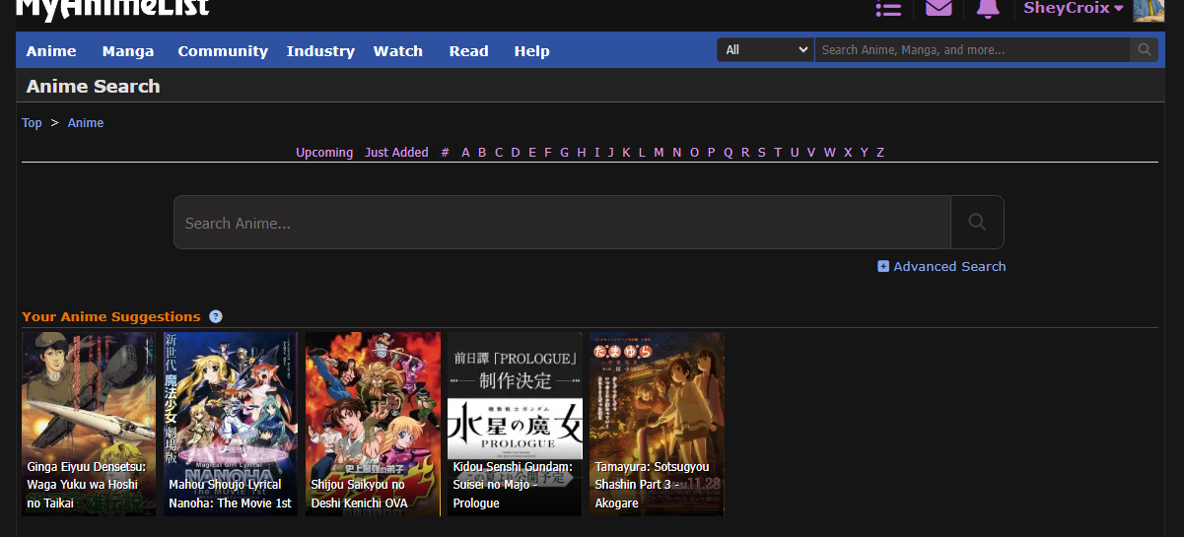Click the Advanced Search plus icon

(x=883, y=266)
